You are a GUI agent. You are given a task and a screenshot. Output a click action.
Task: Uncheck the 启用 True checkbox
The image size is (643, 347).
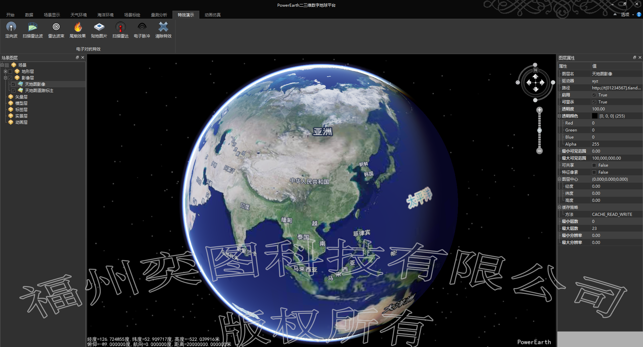point(594,95)
